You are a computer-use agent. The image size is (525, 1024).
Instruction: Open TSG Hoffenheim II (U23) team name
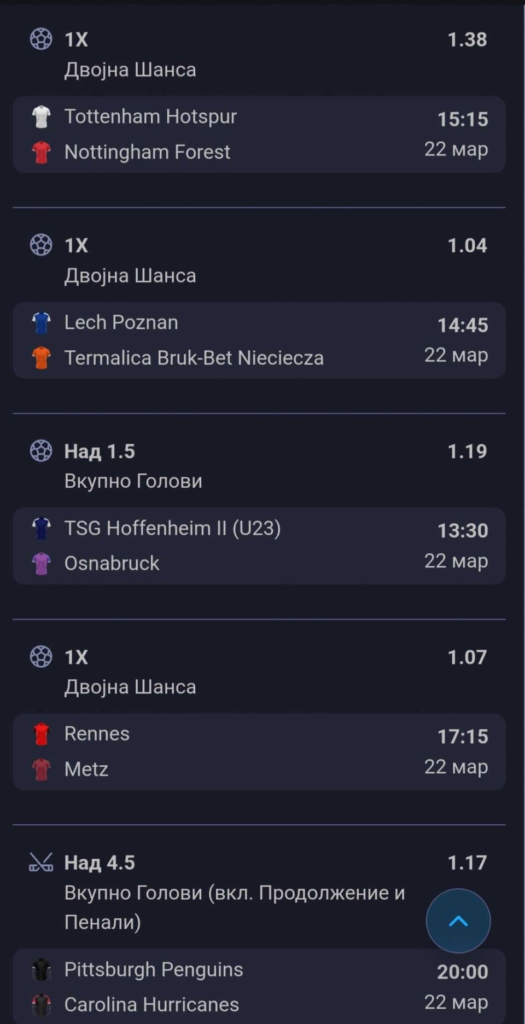pyautogui.click(x=172, y=528)
